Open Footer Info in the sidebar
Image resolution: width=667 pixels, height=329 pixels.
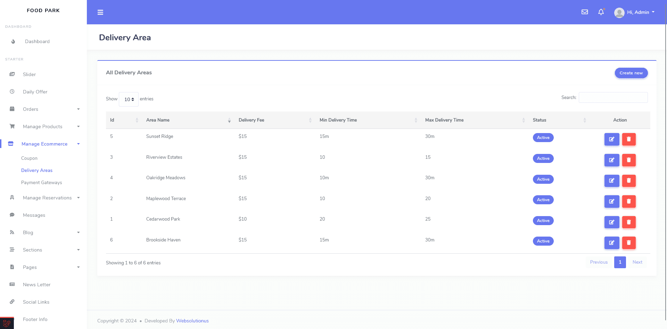(35, 319)
